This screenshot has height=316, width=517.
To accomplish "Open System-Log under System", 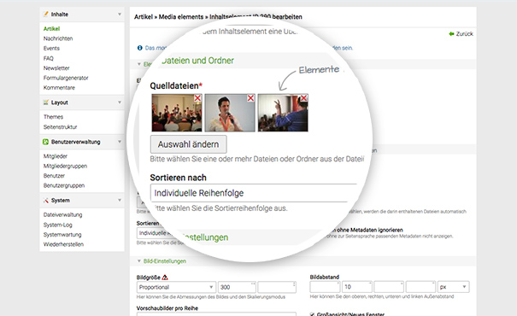I will tap(58, 225).
